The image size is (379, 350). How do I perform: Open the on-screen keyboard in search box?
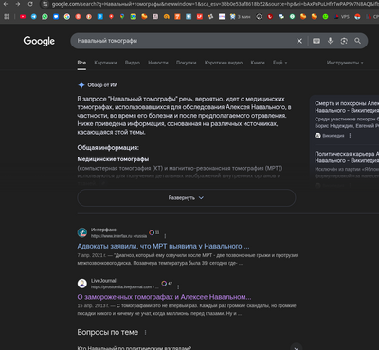coord(316,41)
